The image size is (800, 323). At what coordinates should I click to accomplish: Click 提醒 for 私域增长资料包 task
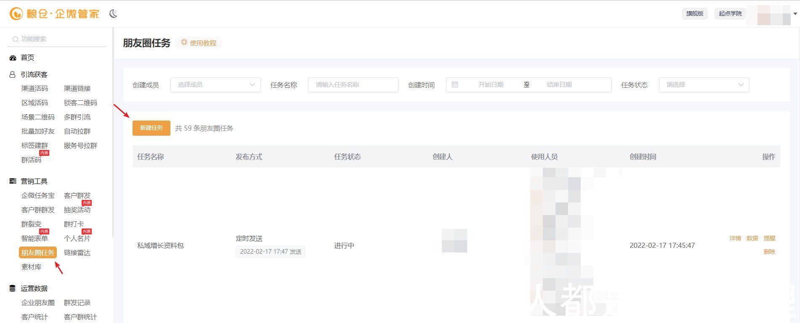pyautogui.click(x=769, y=238)
